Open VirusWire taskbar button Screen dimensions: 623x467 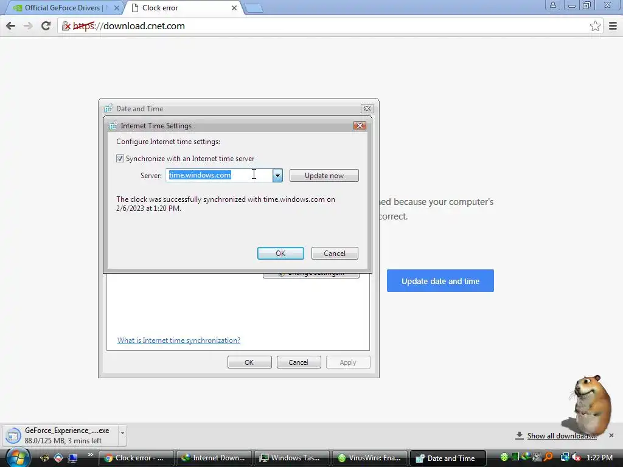[x=369, y=458]
